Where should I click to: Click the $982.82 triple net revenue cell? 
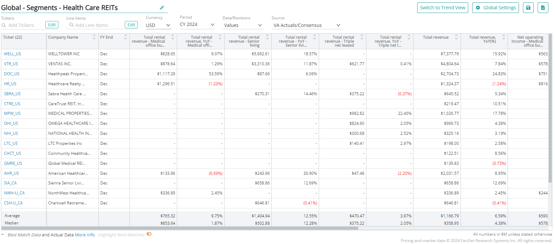point(342,114)
